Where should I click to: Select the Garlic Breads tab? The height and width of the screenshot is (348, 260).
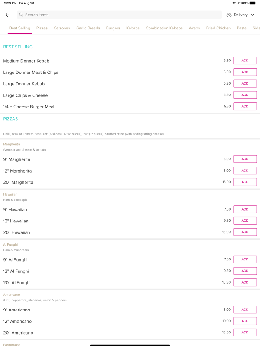88,28
